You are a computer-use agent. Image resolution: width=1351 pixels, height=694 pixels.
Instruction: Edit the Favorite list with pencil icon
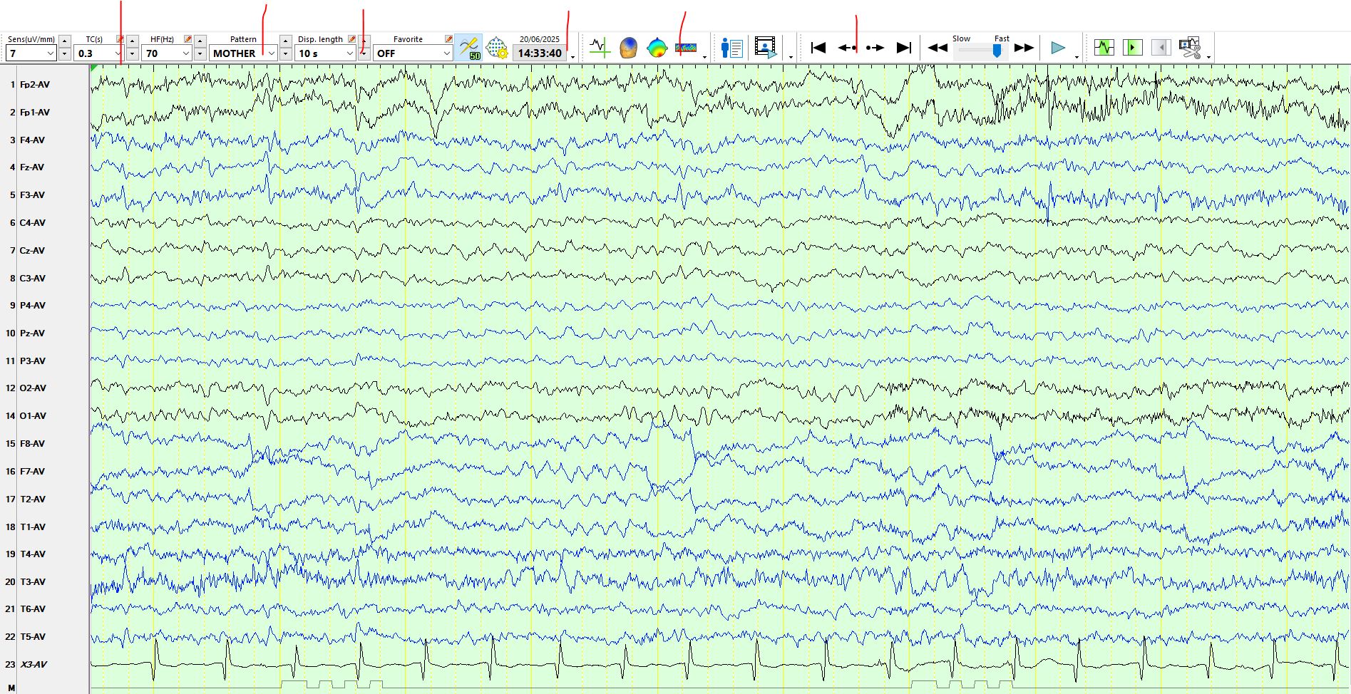448,39
